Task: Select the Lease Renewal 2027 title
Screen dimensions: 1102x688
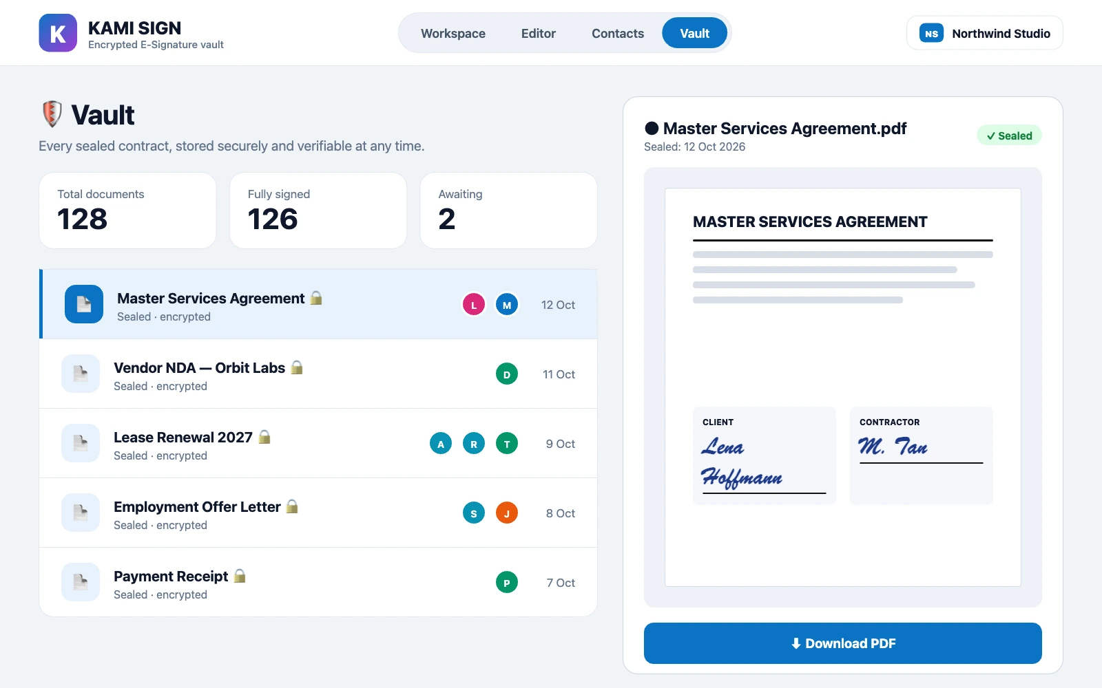Action: [x=183, y=438]
